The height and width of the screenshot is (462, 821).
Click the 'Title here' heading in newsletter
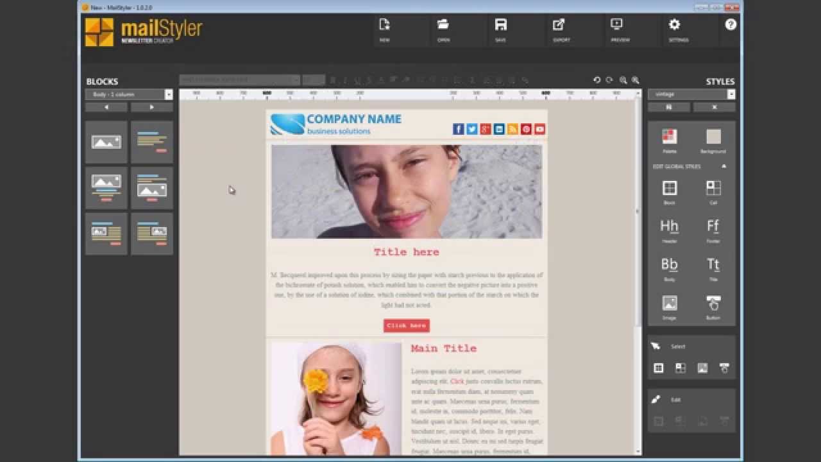point(407,252)
